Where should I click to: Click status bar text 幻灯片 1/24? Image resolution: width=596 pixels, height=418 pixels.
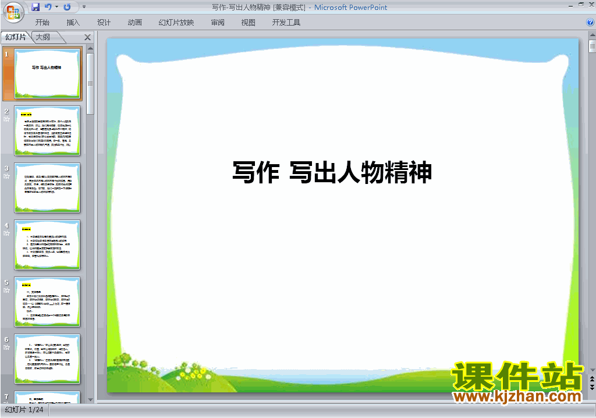[x=24, y=410]
